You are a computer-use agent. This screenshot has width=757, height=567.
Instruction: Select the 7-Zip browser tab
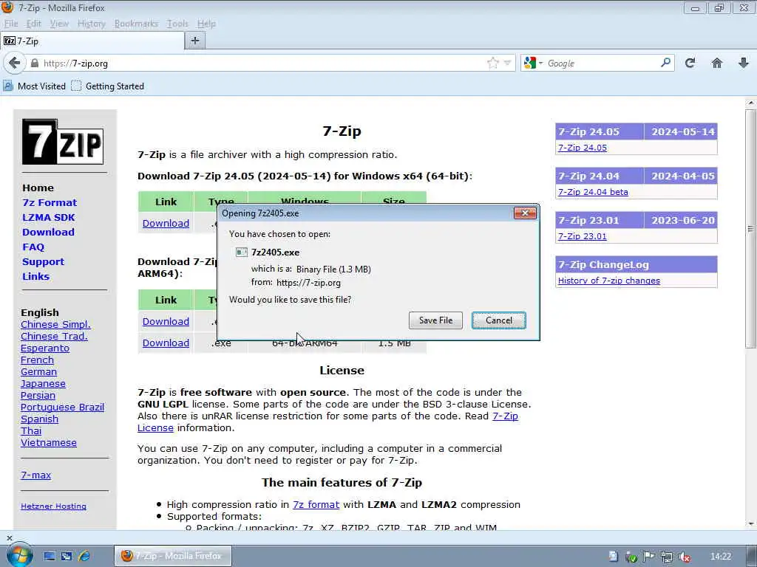click(92, 41)
